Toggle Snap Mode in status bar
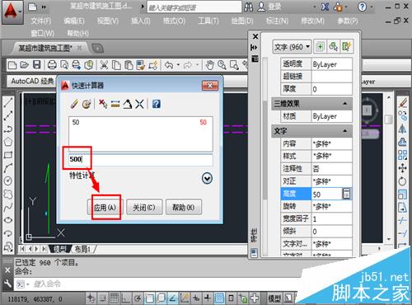This screenshot has height=305, width=412. [x=103, y=298]
